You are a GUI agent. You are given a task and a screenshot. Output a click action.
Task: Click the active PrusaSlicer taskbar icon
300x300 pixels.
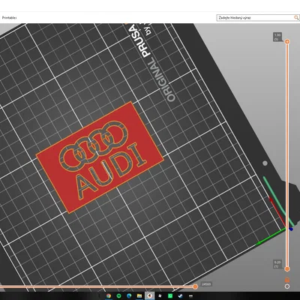pyautogui.click(x=150, y=296)
